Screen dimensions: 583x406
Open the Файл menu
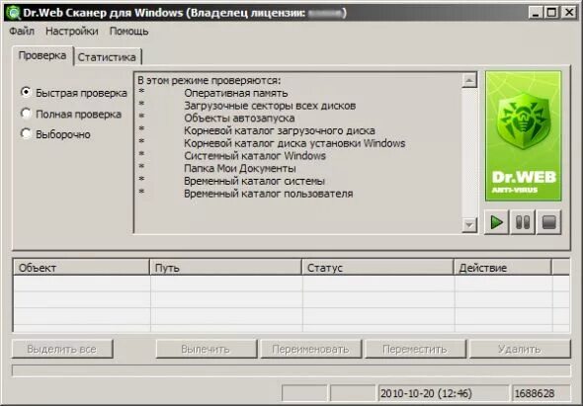pos(22,32)
